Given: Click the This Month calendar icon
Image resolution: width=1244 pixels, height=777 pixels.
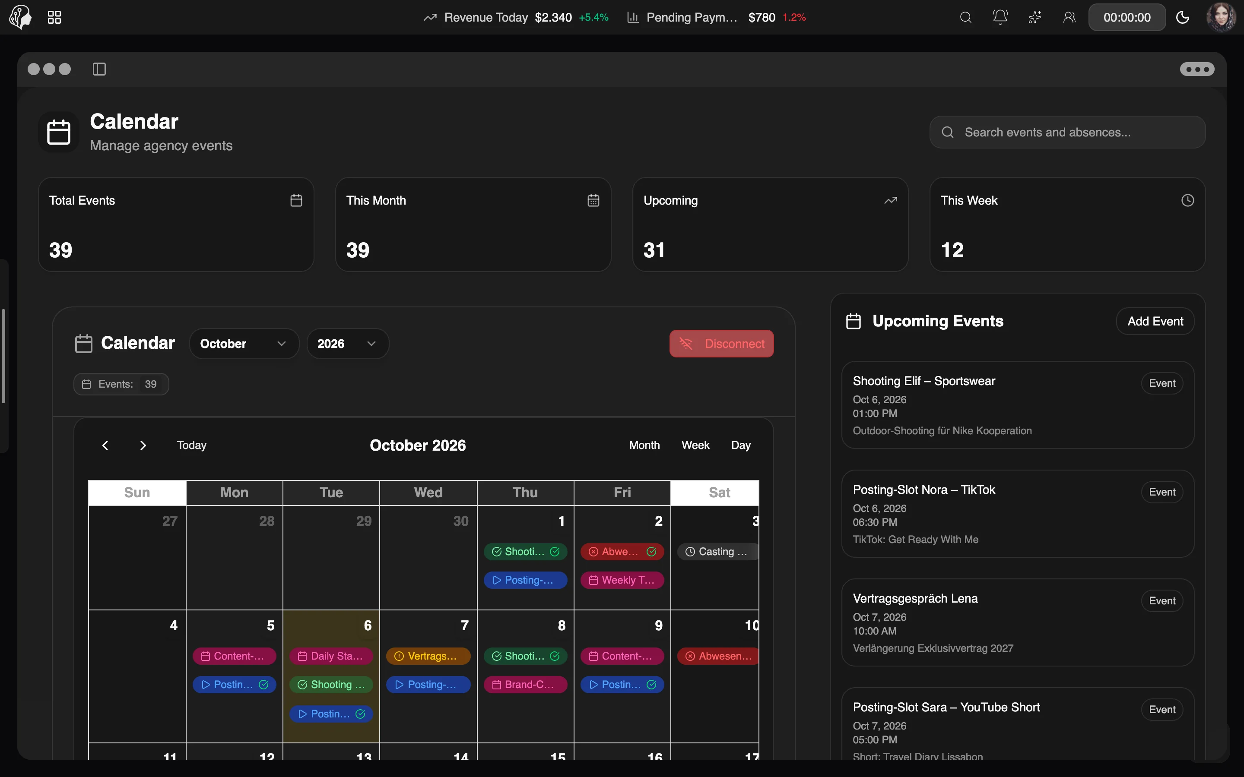Looking at the screenshot, I should click(x=593, y=200).
